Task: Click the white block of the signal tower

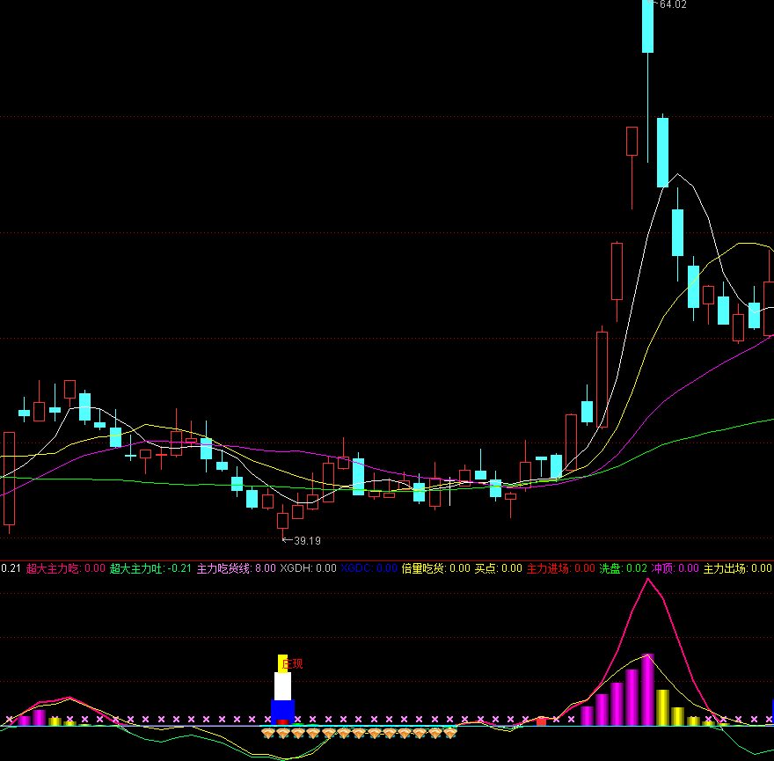Action: click(282, 686)
